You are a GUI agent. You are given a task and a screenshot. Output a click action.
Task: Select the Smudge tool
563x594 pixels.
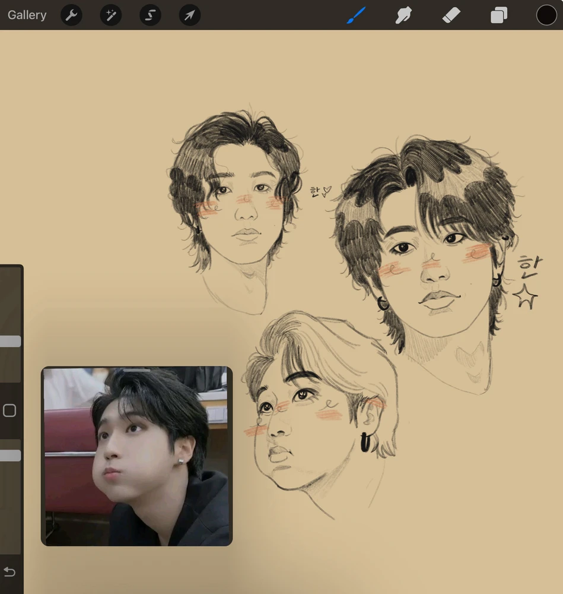point(404,15)
